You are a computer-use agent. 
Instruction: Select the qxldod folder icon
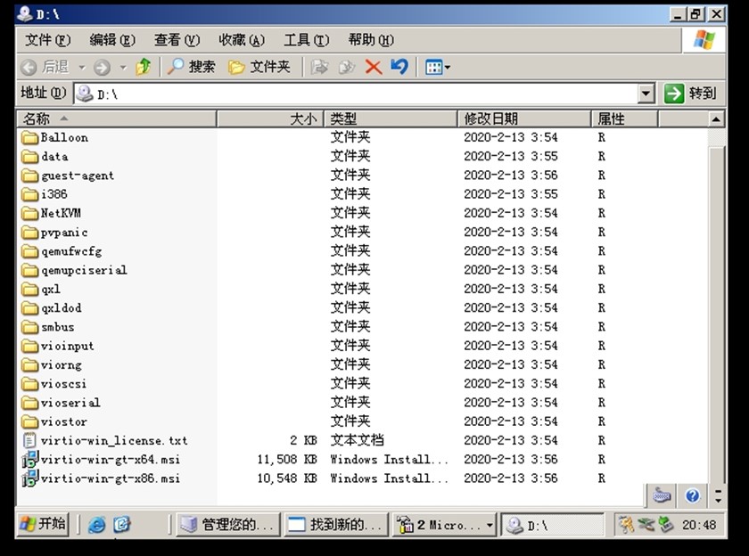click(29, 307)
